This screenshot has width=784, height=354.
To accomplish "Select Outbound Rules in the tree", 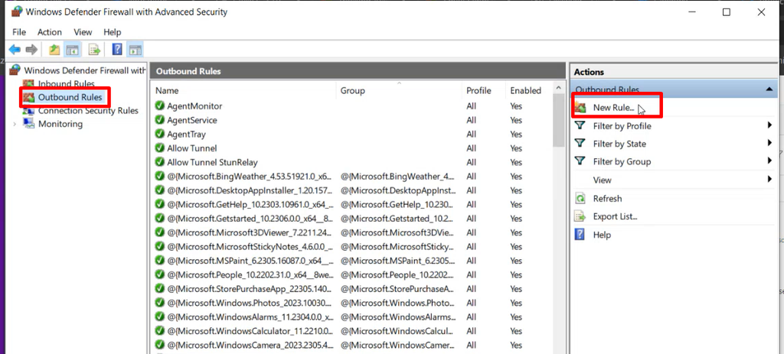I will click(70, 97).
